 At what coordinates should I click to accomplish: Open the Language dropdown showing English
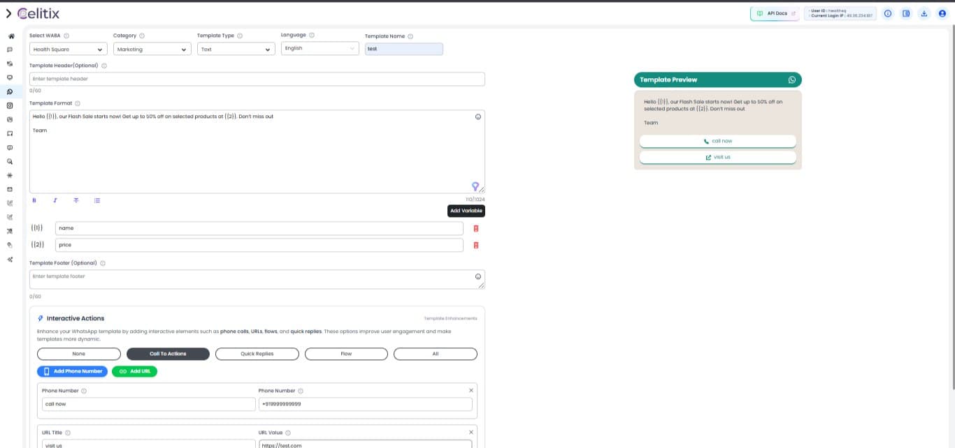(x=320, y=48)
